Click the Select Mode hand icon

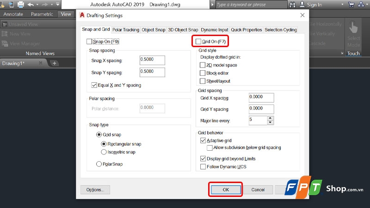click(x=353, y=27)
